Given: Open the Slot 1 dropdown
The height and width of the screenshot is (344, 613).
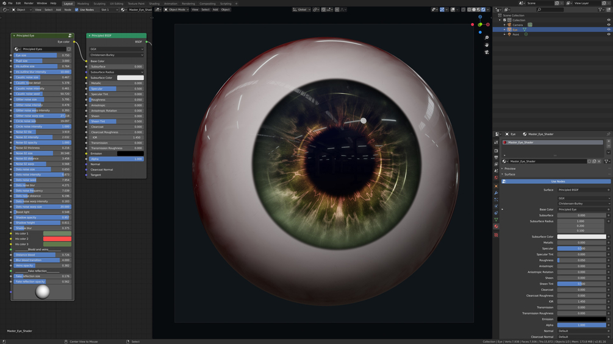Looking at the screenshot, I should 109,9.
